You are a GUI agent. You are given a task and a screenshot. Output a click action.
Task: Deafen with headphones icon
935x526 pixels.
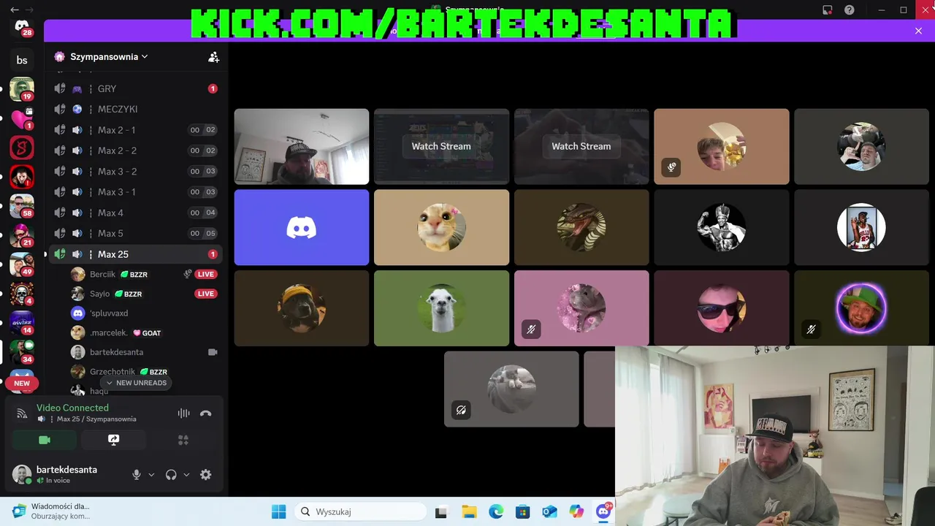tap(171, 475)
